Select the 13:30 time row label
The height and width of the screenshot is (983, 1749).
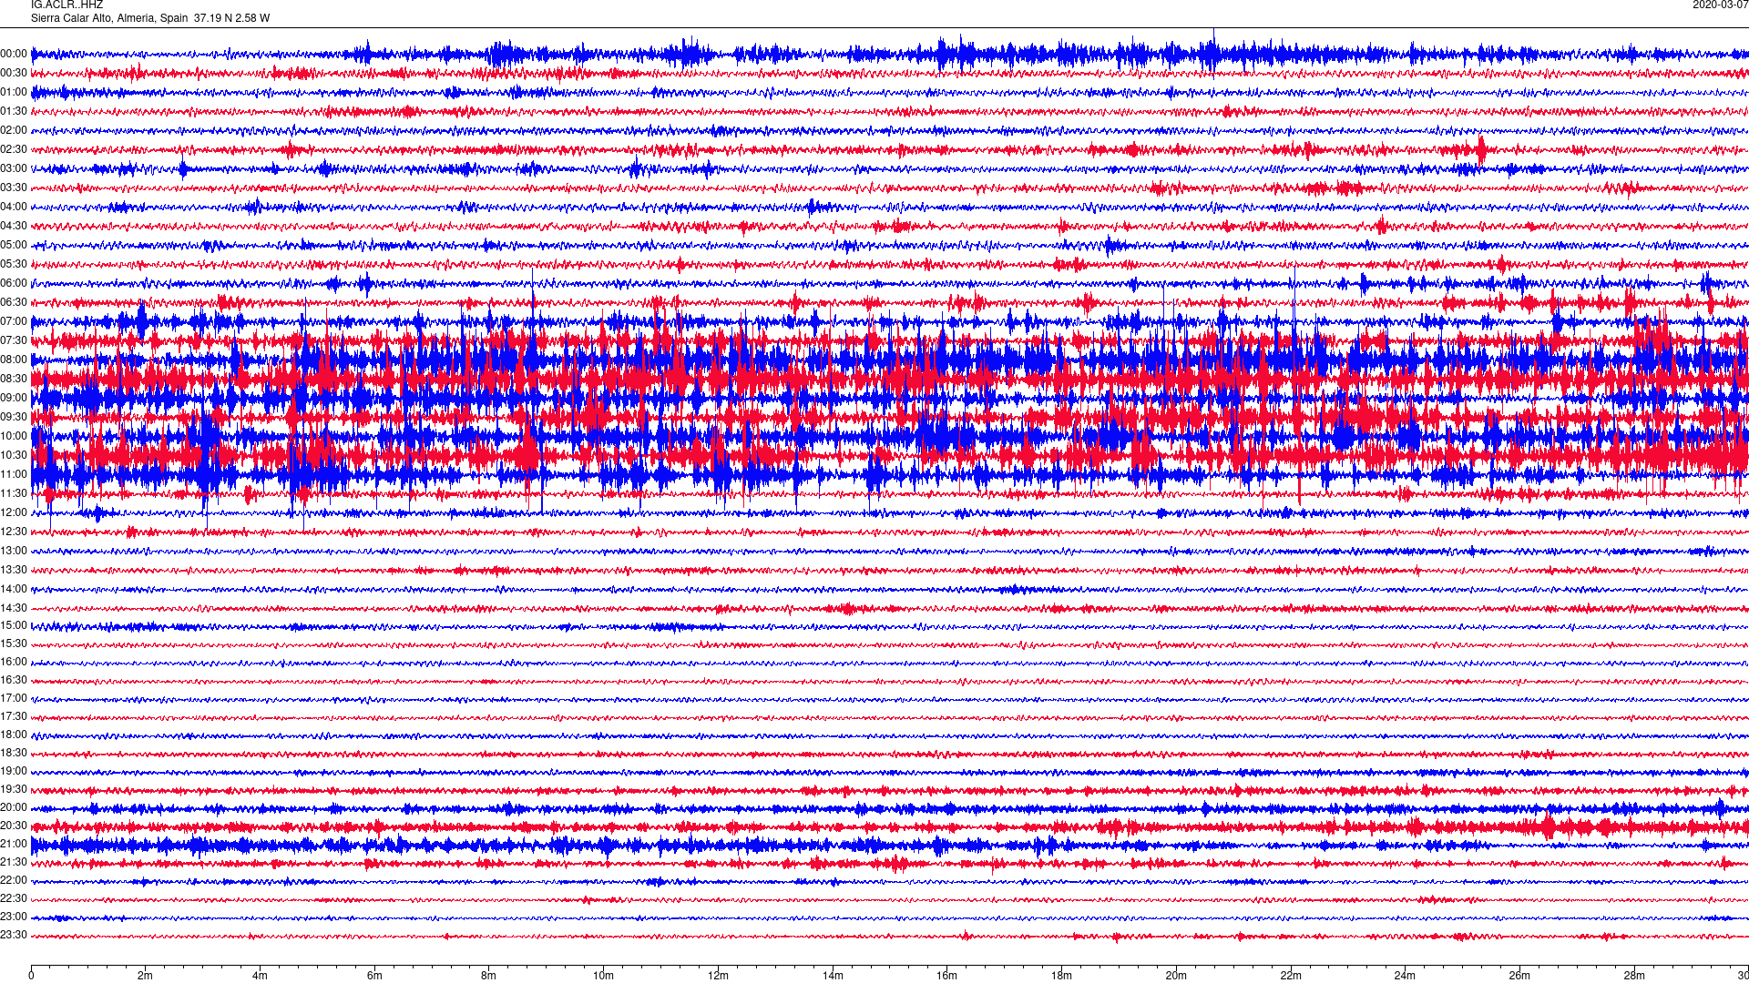click(x=14, y=571)
